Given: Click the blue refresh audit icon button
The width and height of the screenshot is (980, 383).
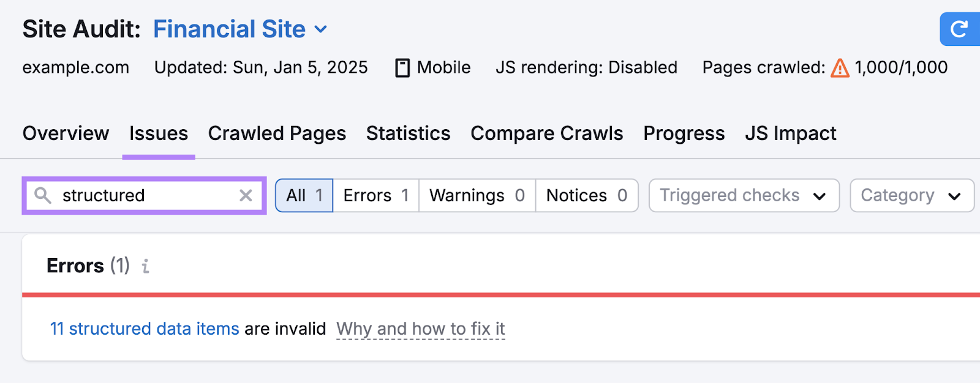Looking at the screenshot, I should click(x=959, y=29).
